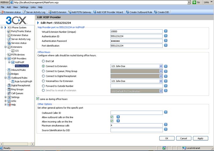Click the Apply button
Viewport: 214px width, 151px height.
point(201,138)
